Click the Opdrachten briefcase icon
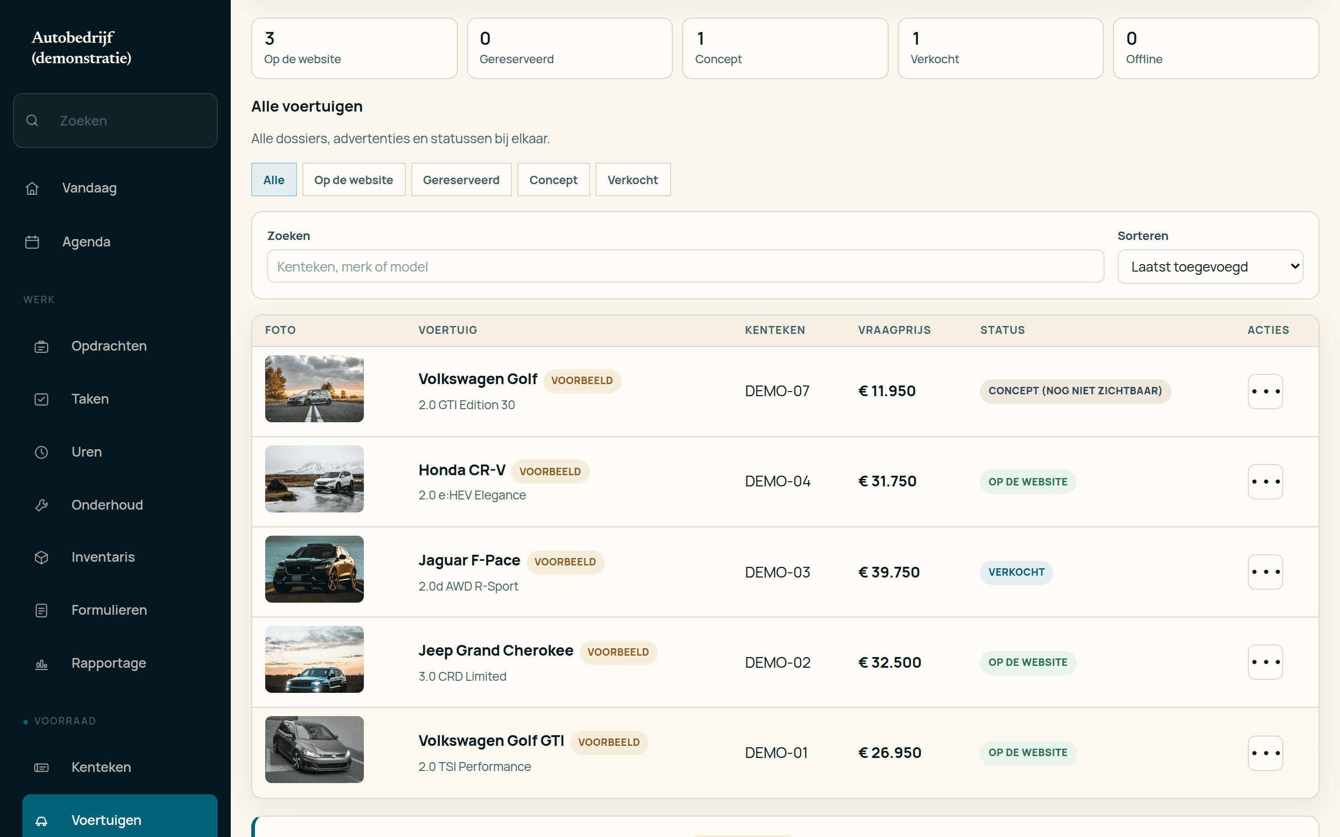The height and width of the screenshot is (837, 1340). pos(41,346)
